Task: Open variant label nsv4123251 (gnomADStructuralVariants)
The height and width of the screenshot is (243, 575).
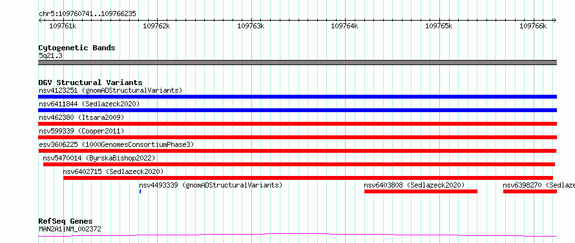Action: (x=110, y=90)
